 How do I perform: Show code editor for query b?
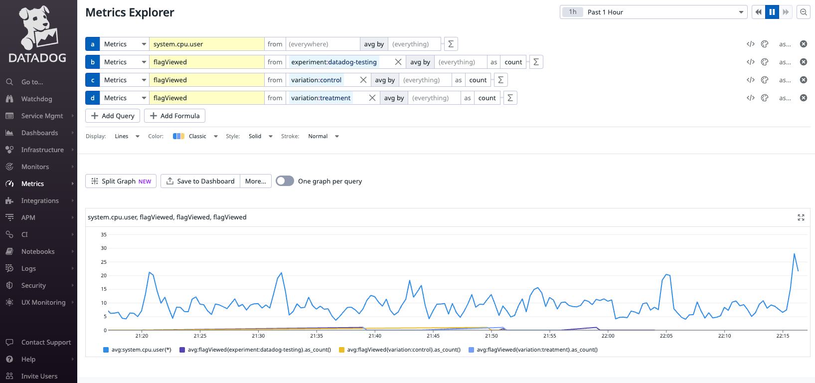(x=751, y=62)
